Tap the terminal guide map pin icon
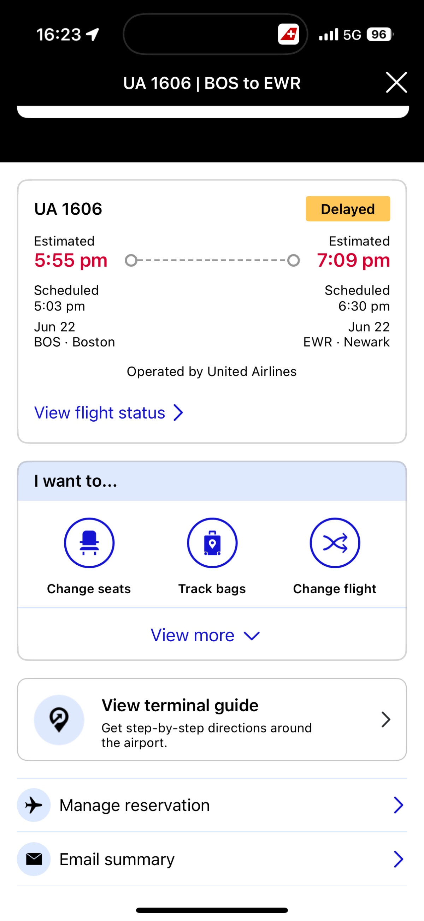 (x=59, y=719)
